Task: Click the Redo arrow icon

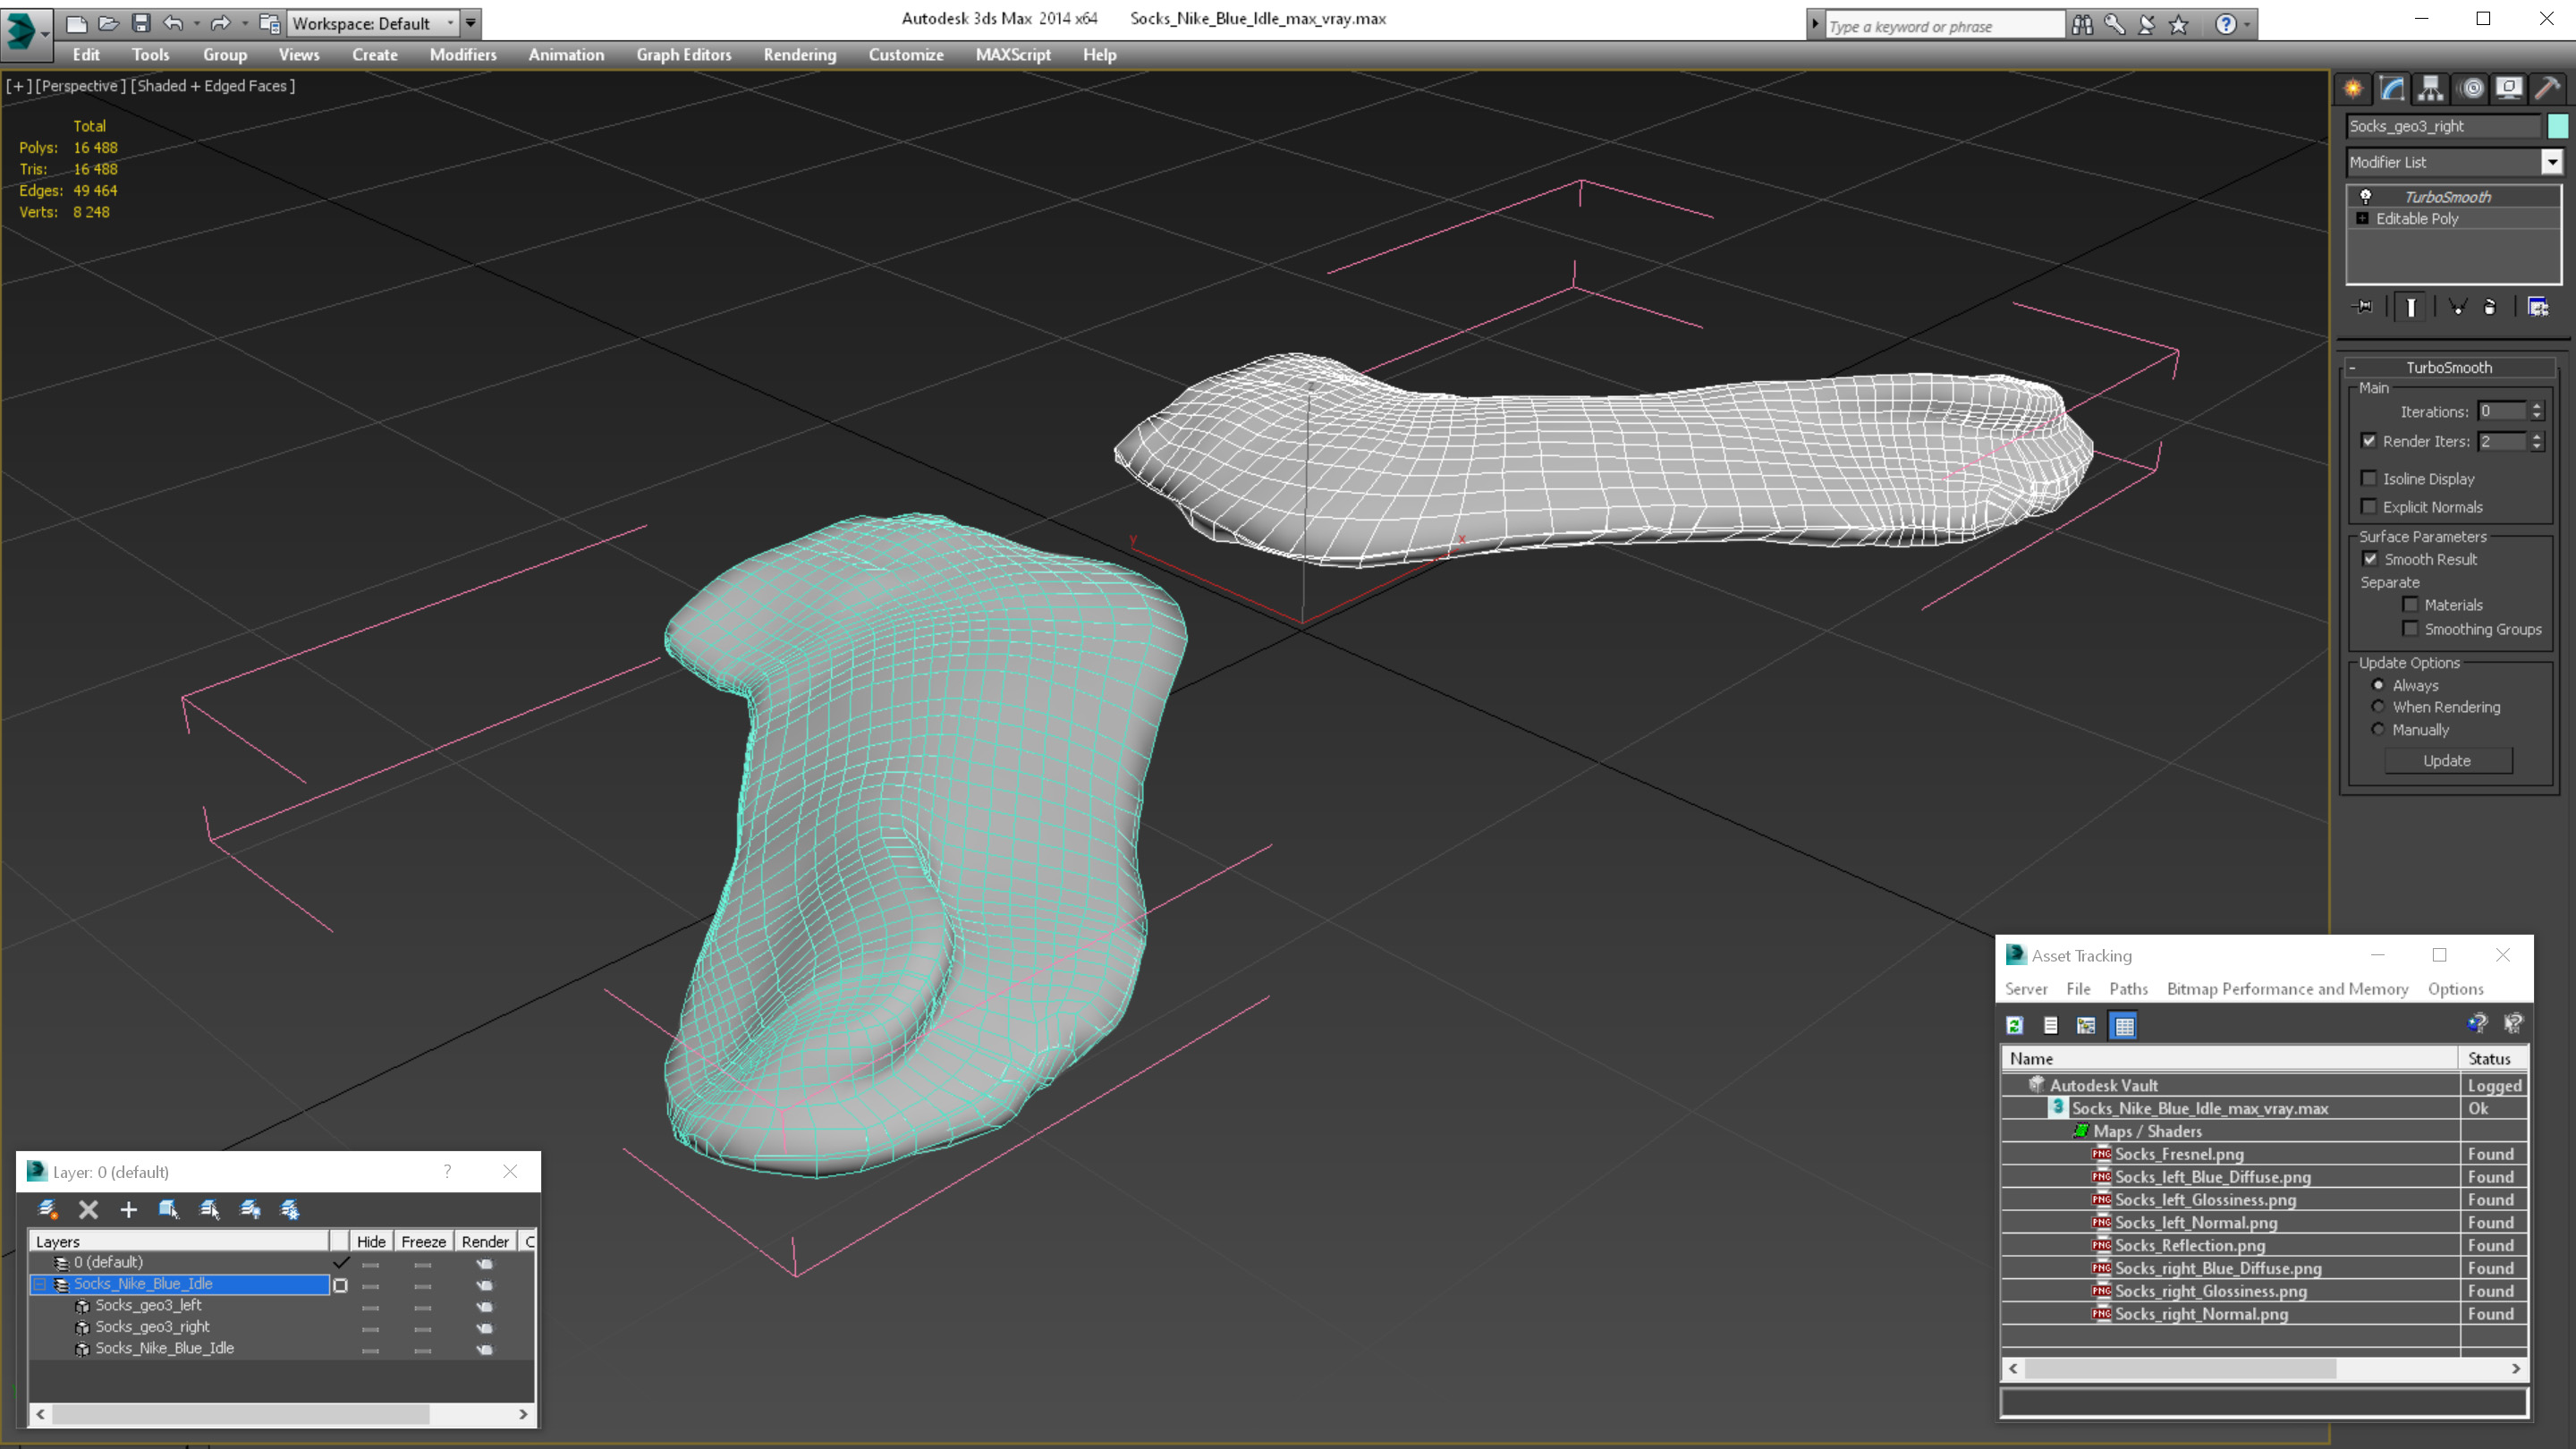Action: pyautogui.click(x=221, y=22)
